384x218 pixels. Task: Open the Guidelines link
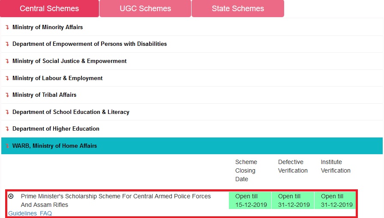[x=22, y=213]
